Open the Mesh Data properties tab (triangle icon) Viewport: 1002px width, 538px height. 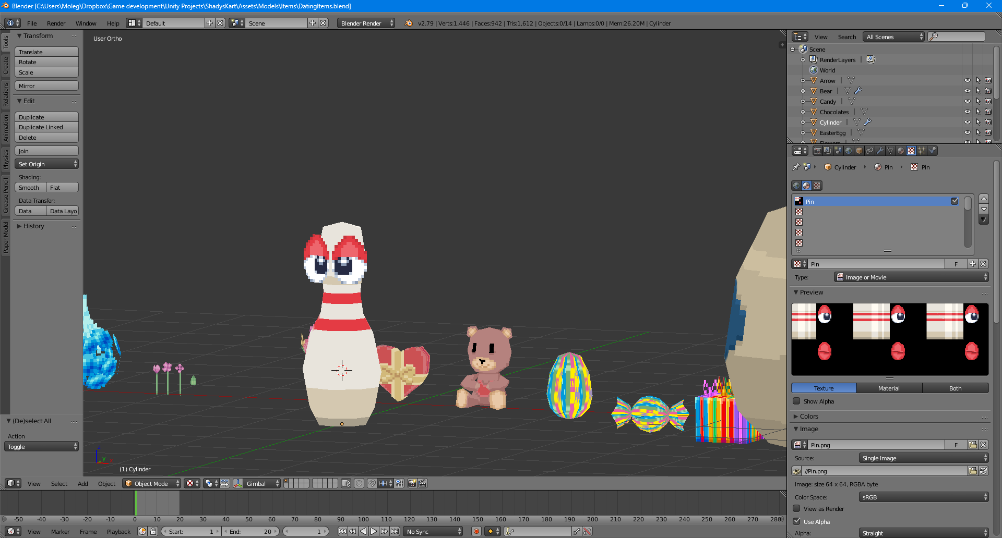tap(890, 151)
